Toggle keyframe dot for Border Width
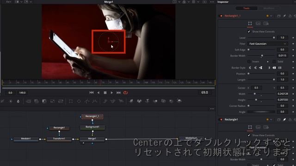 tap(293, 56)
